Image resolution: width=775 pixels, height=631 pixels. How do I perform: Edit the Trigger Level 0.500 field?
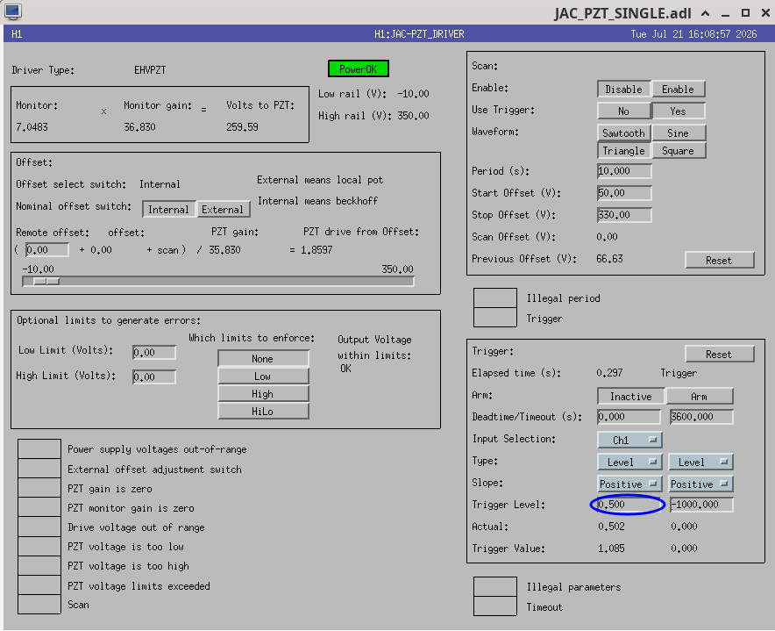(629, 505)
